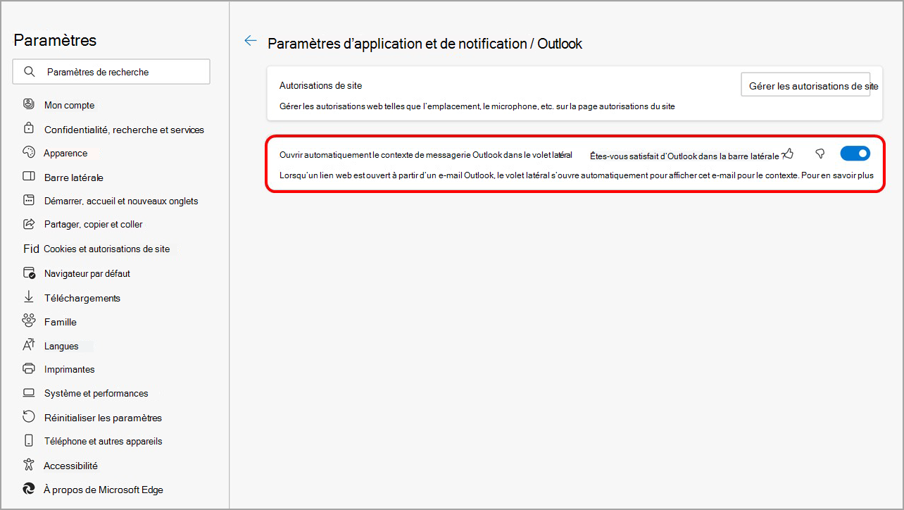Viewport: 904px width, 510px height.
Task: Click the Langues letter icon
Action: click(x=29, y=345)
